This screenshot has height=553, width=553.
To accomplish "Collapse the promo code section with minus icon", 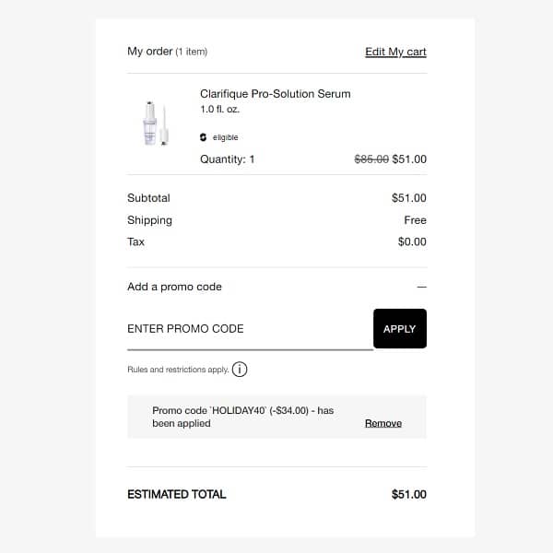I will click(421, 287).
